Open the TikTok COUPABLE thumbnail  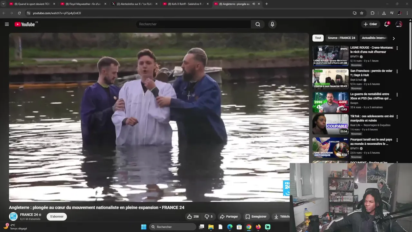coord(330,124)
